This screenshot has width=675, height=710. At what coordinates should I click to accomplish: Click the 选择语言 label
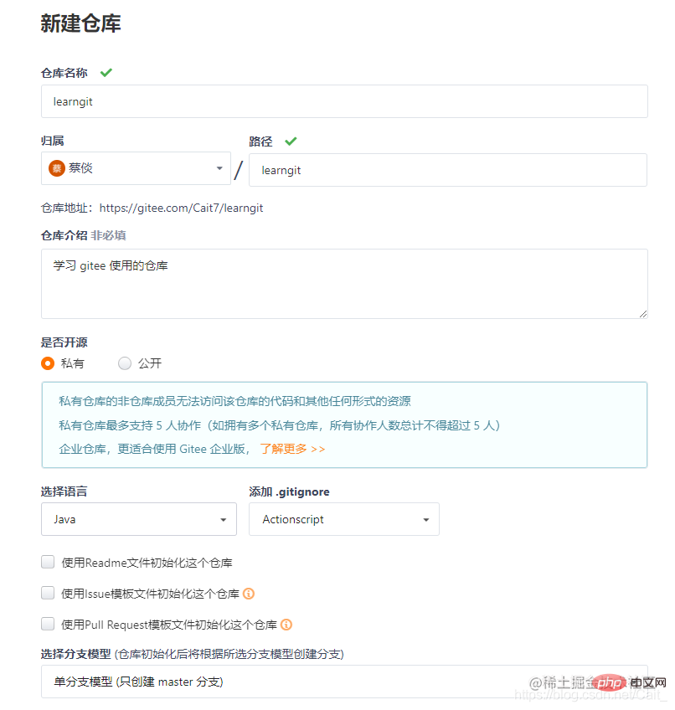tap(64, 491)
